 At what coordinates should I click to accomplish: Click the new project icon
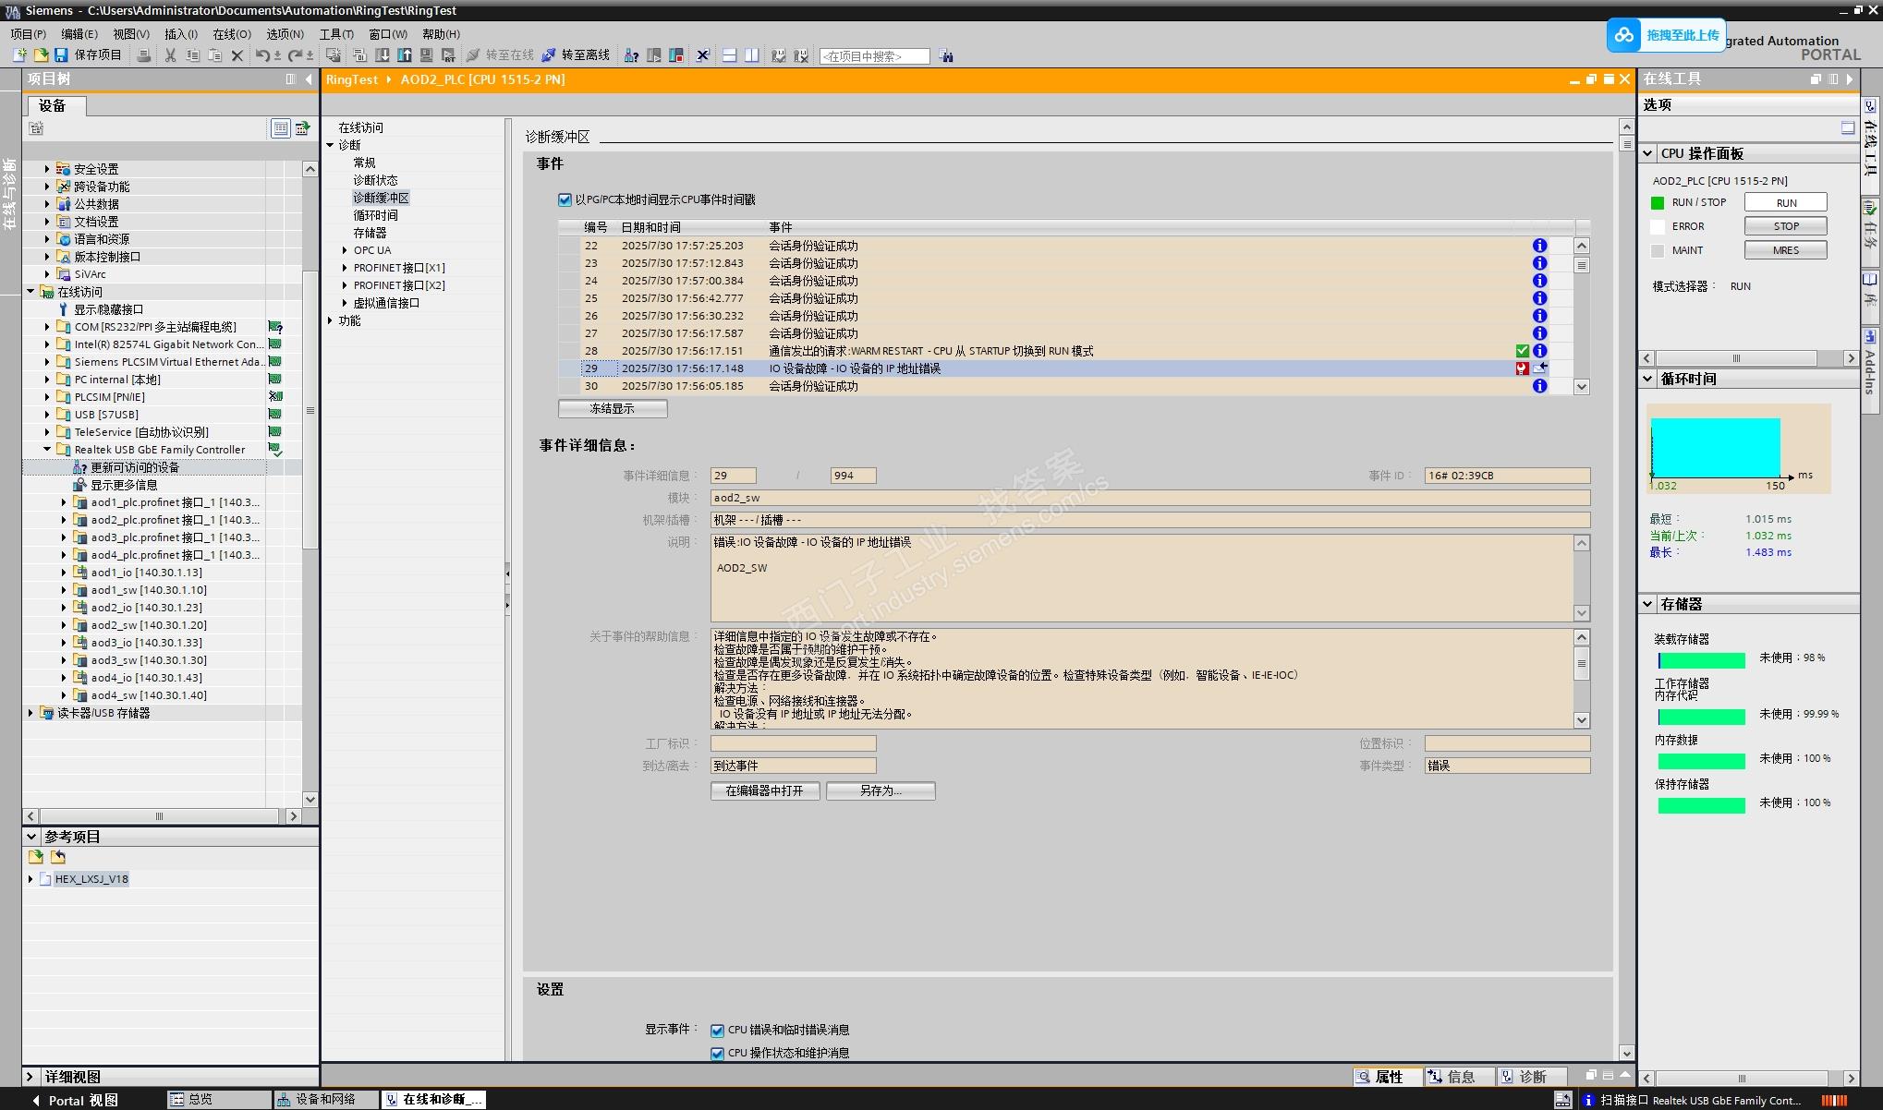pos(18,55)
